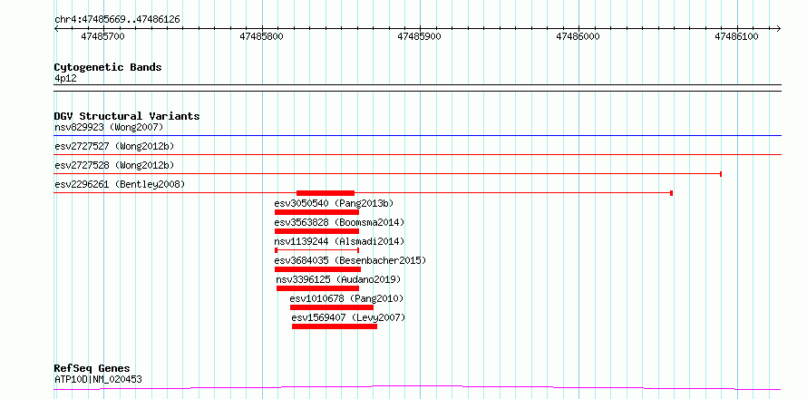Open variant esv2727528 (Wong2012b)
This screenshot has height=399, width=807.
coord(114,165)
